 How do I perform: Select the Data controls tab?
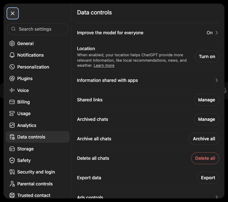coord(37,137)
